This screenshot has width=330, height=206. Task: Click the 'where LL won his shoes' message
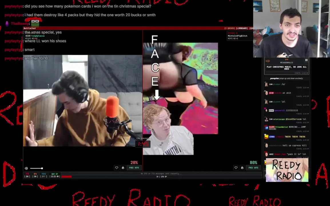[45, 41]
